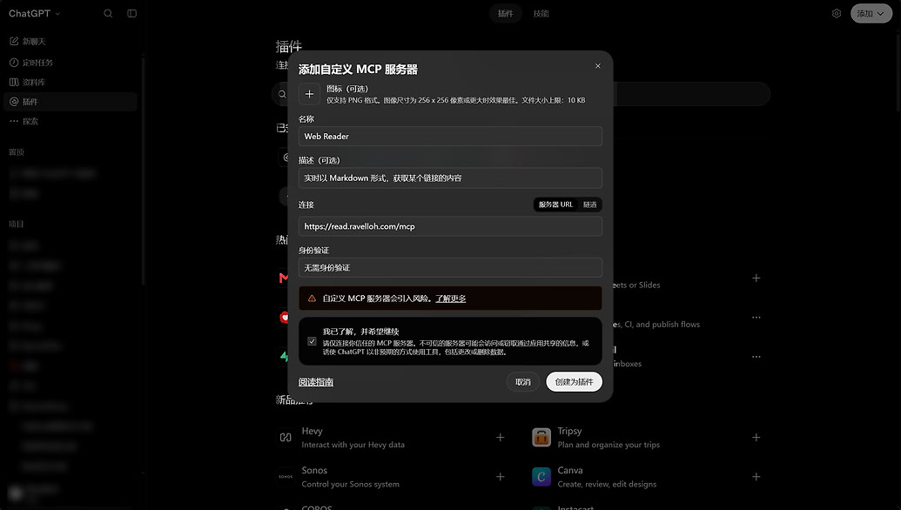901x510 pixels.
Task: Close the 添加自定义 MCP 服务器 dialog
Action: tap(597, 66)
